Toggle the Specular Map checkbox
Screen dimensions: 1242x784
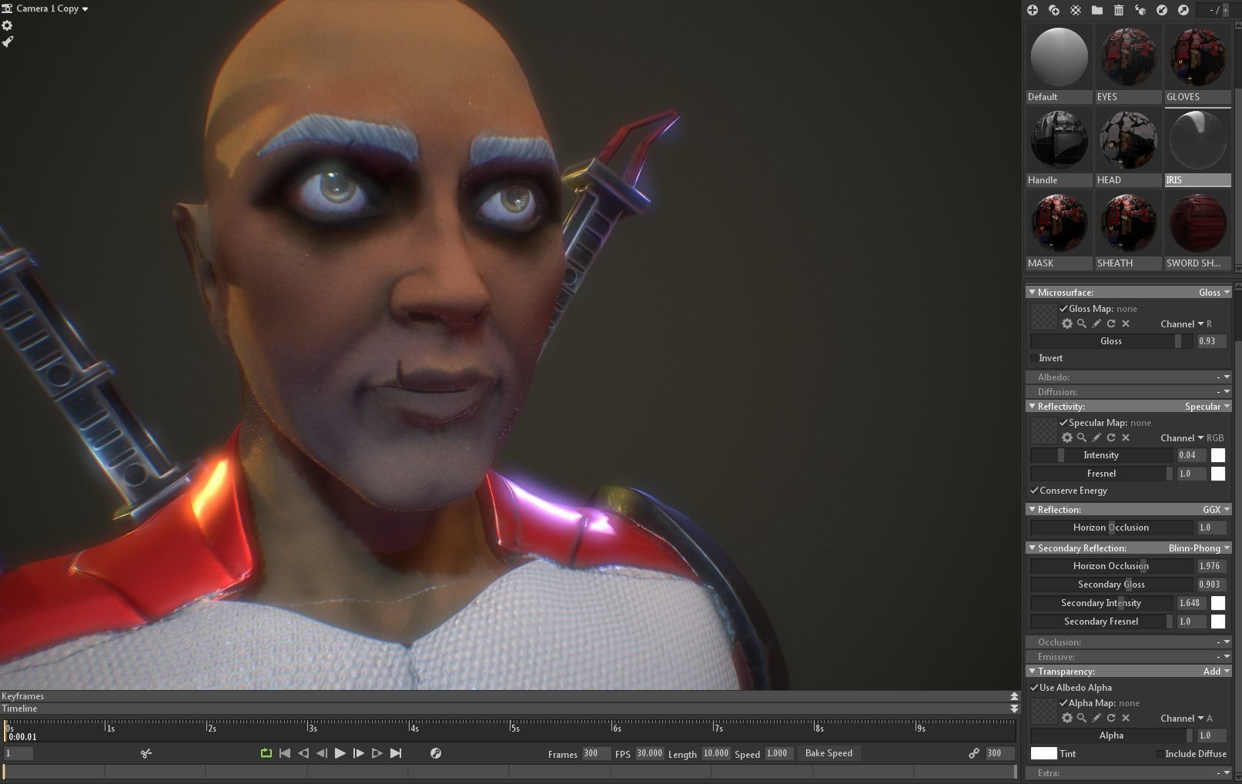click(1063, 422)
